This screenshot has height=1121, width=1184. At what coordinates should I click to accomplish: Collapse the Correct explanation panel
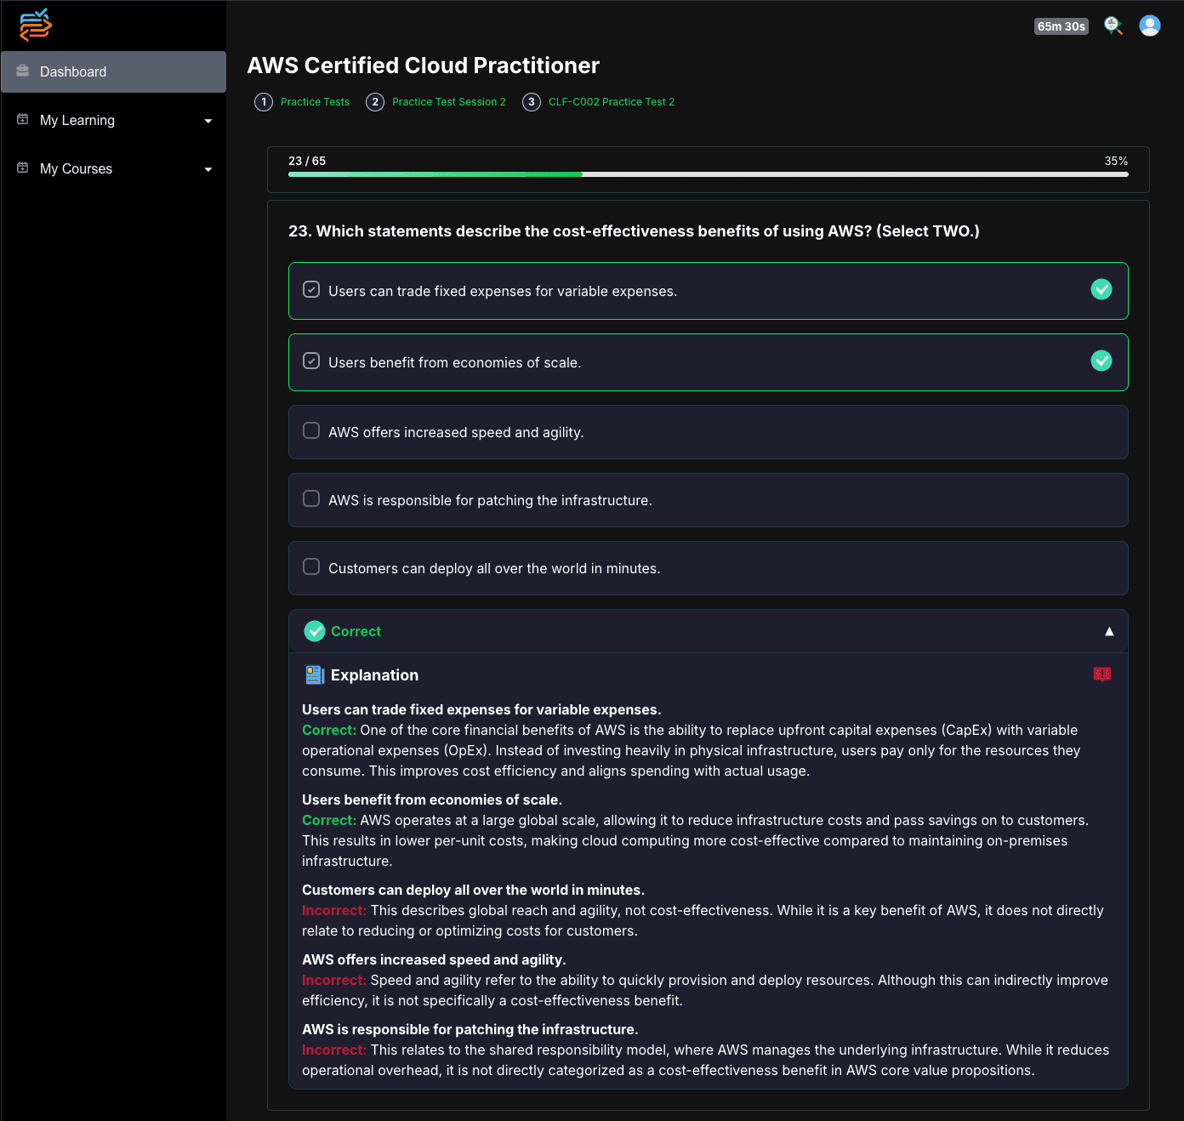1109,631
